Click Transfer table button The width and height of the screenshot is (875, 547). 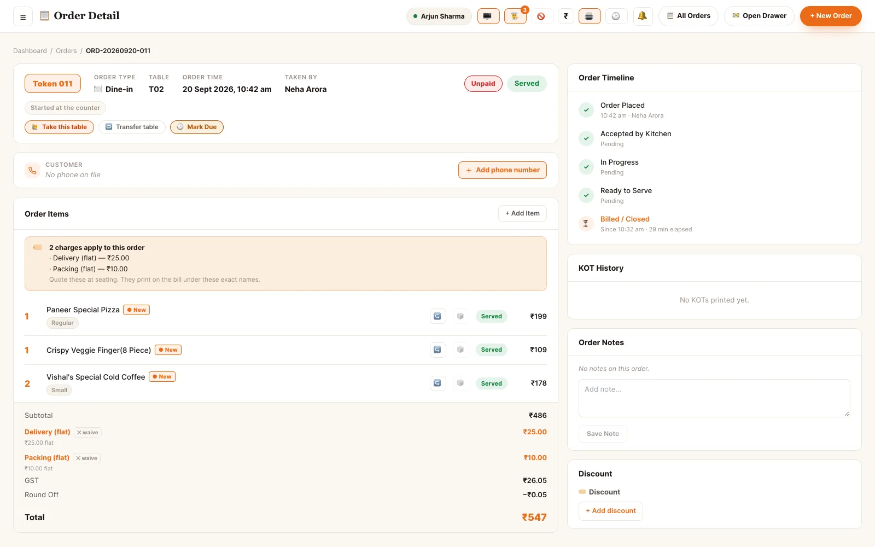pos(132,127)
